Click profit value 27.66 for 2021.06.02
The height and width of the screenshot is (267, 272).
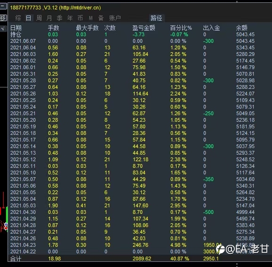pyautogui.click(x=139, y=61)
